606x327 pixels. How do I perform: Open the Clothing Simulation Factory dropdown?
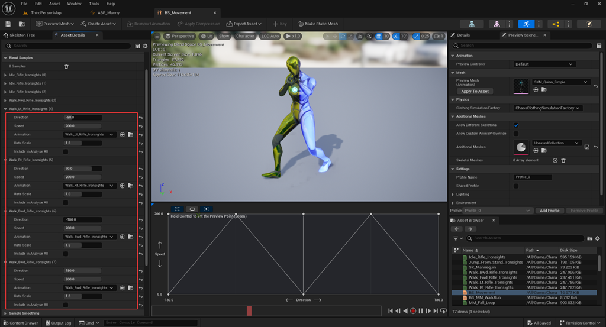click(x=548, y=108)
